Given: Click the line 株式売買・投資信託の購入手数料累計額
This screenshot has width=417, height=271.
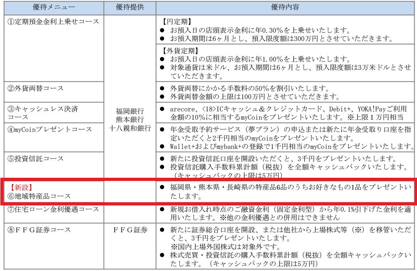Looking at the screenshot, I should coord(291,255).
